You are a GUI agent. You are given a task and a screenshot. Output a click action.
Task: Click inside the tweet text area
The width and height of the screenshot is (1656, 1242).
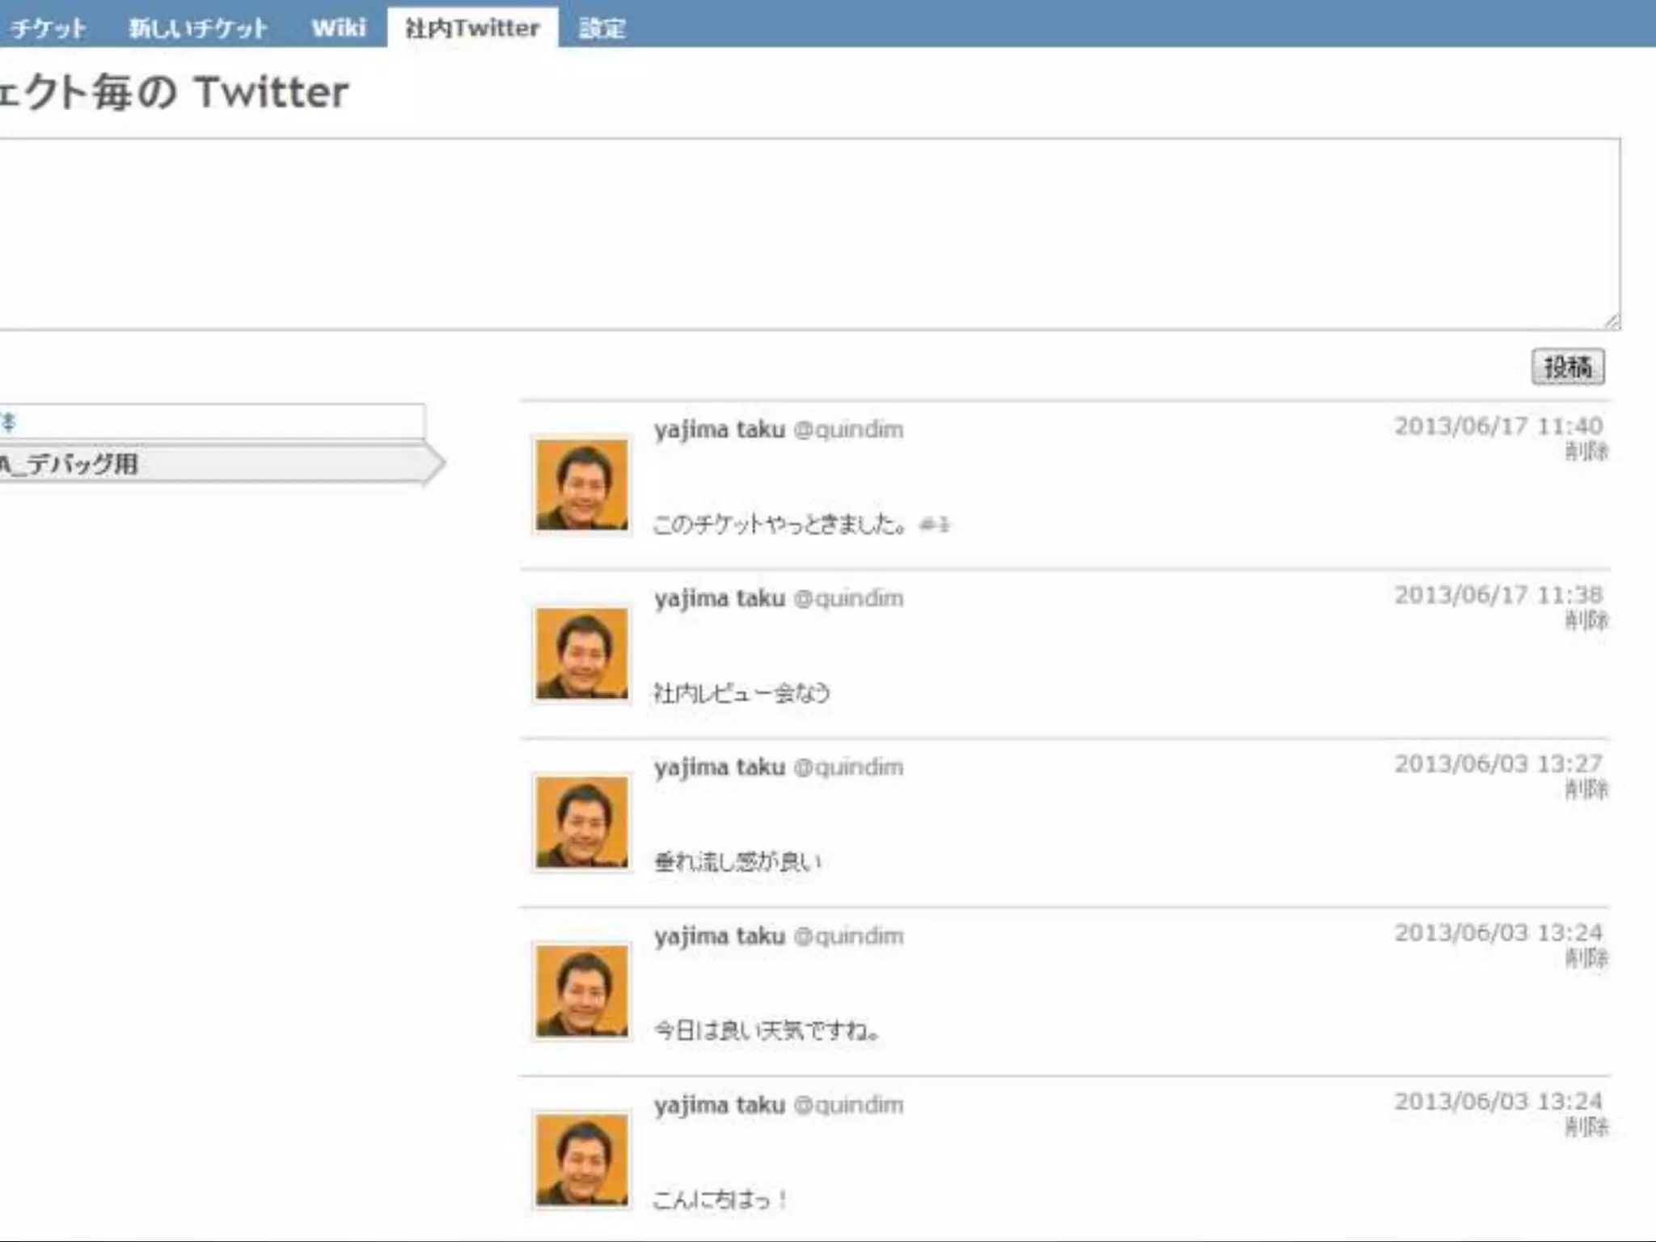pyautogui.click(x=809, y=234)
